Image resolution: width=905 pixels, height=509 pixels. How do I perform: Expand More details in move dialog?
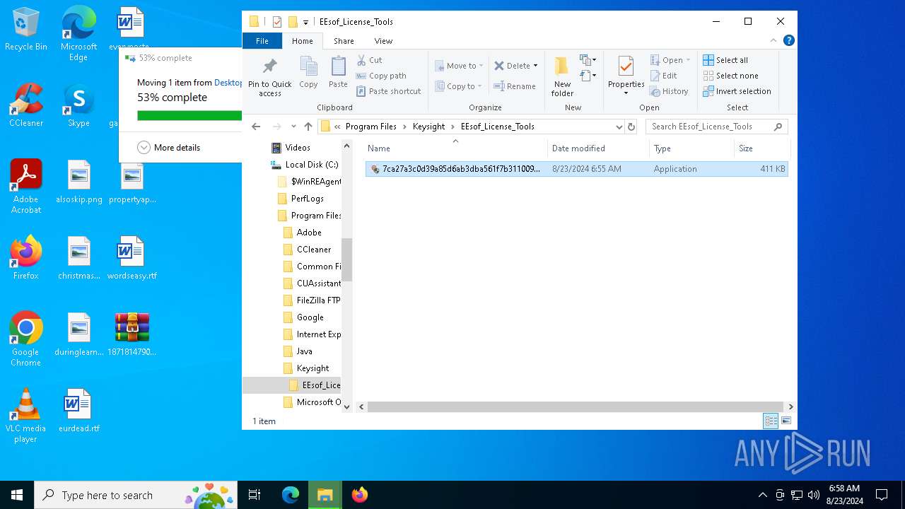169,148
